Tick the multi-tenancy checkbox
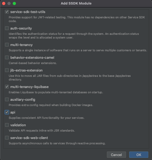The height and width of the screenshot is (160, 152). point(7,45)
